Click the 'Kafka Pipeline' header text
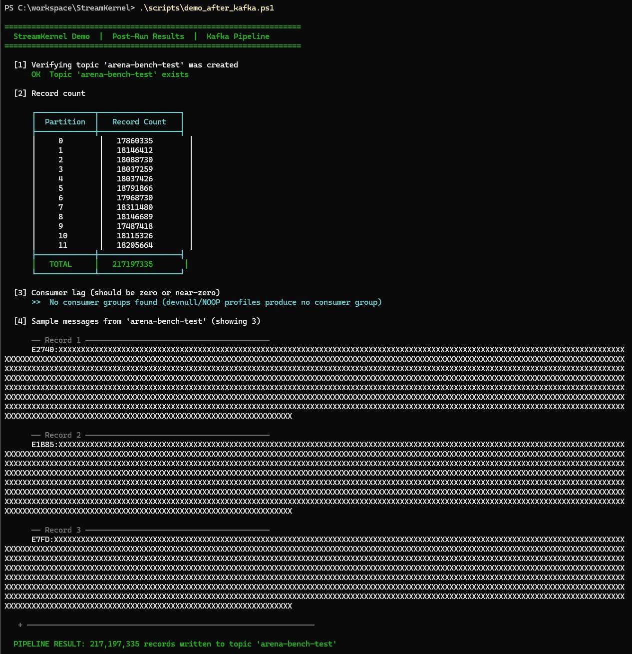Viewport: 632px width, 654px height. click(238, 36)
